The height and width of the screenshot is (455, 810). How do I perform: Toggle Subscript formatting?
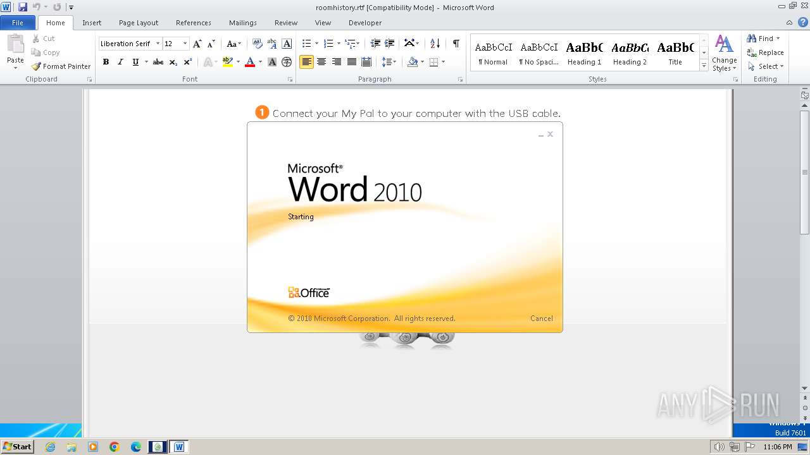coord(173,62)
